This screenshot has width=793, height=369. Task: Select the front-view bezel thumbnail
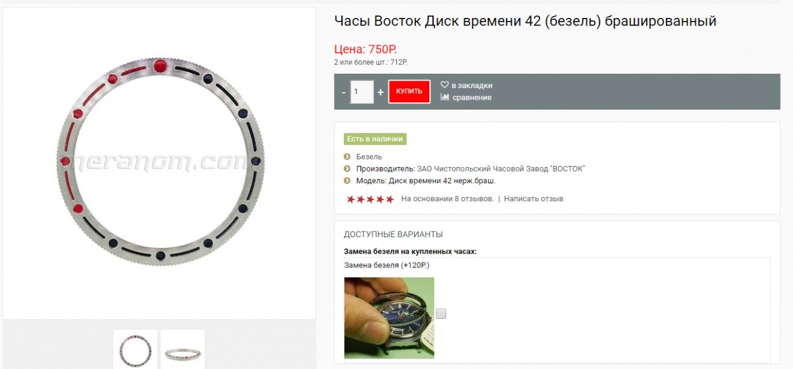[x=135, y=350]
